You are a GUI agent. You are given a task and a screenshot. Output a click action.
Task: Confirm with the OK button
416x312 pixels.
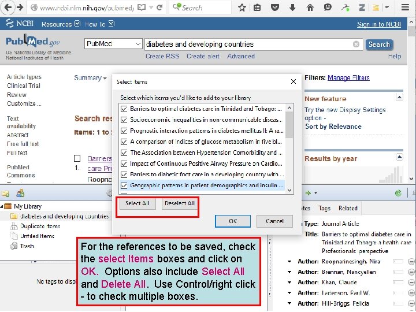coord(233,221)
